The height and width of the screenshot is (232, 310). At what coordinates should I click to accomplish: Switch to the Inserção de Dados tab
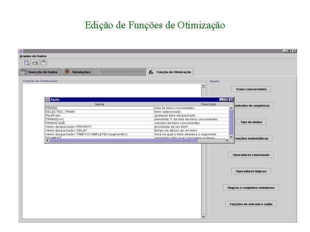(40, 72)
